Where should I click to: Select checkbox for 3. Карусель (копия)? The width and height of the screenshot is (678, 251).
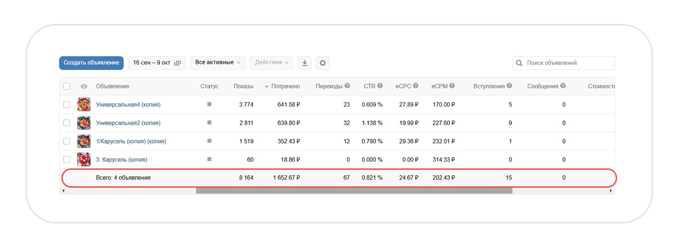(67, 160)
